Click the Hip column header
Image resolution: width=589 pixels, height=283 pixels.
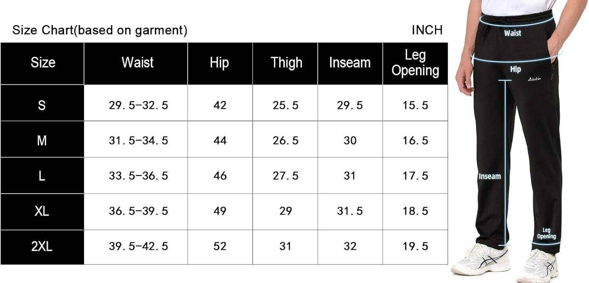(220, 63)
